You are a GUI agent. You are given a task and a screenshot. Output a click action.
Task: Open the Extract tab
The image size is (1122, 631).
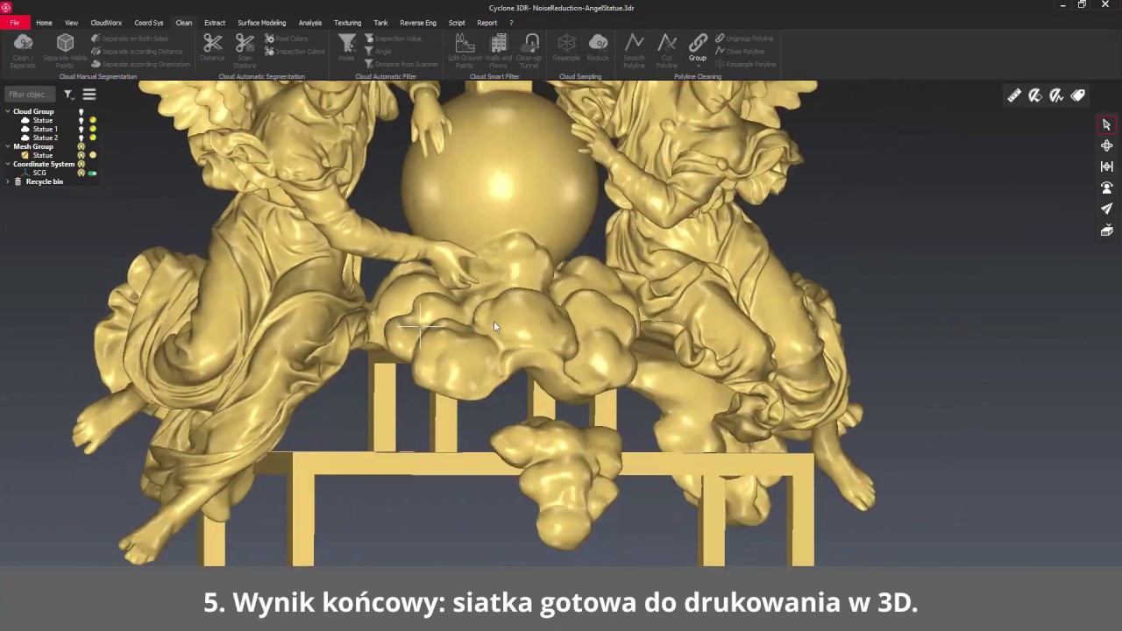(x=215, y=23)
